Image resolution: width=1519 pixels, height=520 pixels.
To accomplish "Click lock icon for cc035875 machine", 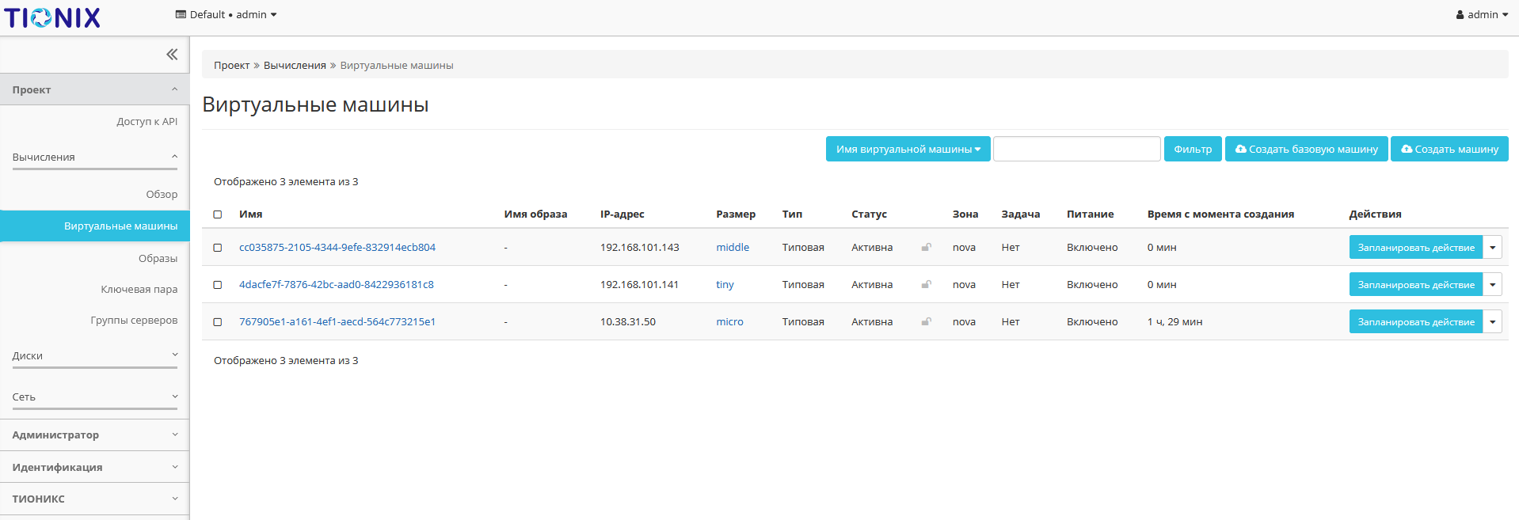I will tap(926, 248).
